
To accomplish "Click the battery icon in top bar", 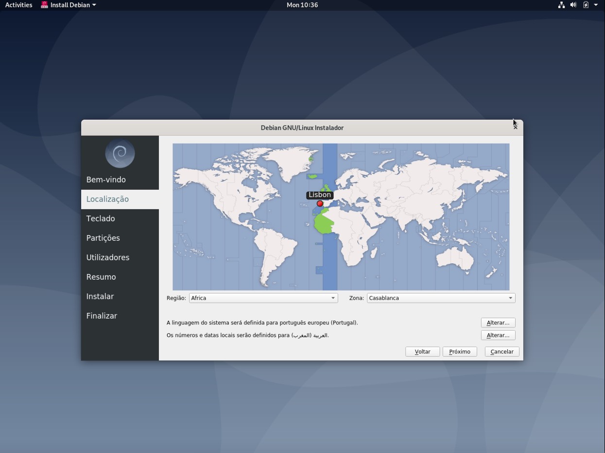I will tap(585, 5).
